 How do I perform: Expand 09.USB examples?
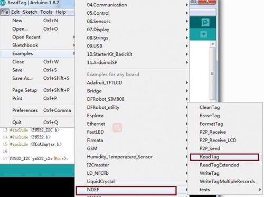pos(133,46)
